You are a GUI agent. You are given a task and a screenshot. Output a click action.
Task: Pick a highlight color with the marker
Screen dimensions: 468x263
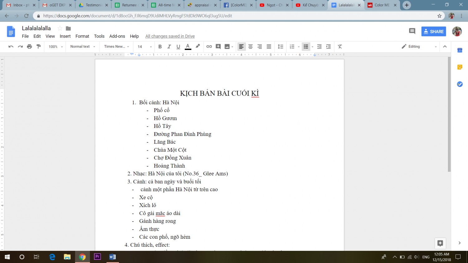point(197,46)
